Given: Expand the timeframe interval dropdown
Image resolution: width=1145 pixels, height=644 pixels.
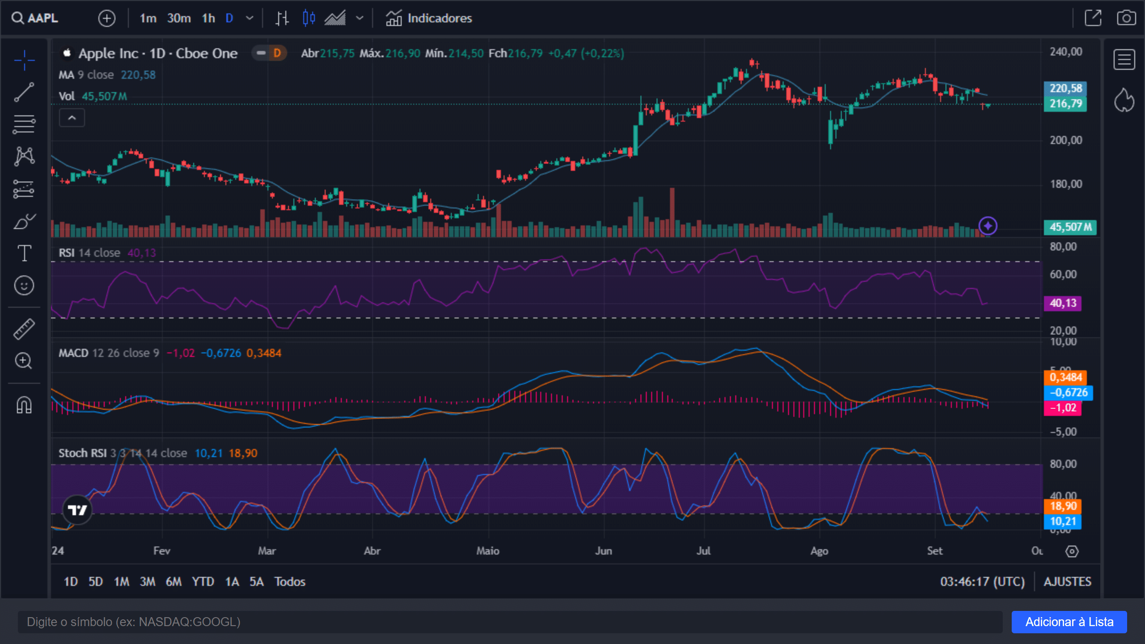Looking at the screenshot, I should pyautogui.click(x=250, y=18).
